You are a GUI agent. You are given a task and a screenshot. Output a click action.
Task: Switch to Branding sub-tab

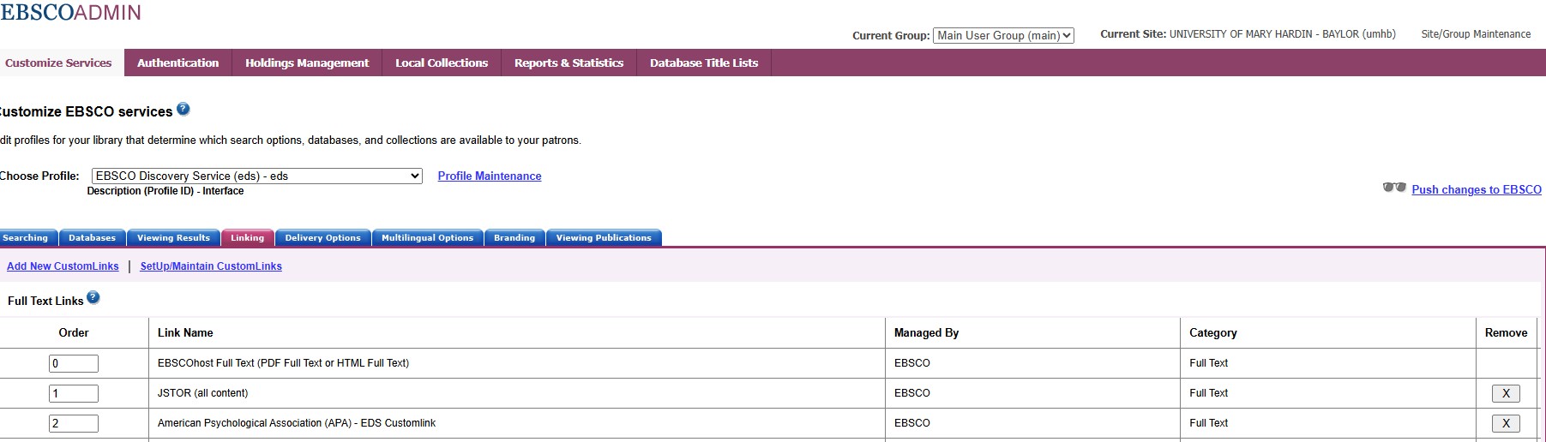(514, 238)
